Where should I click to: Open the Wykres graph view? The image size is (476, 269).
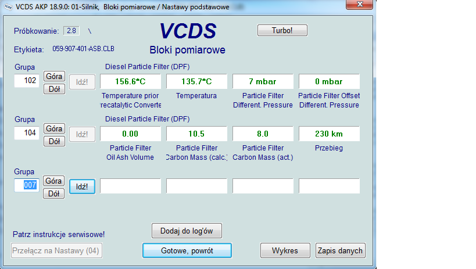click(x=285, y=250)
